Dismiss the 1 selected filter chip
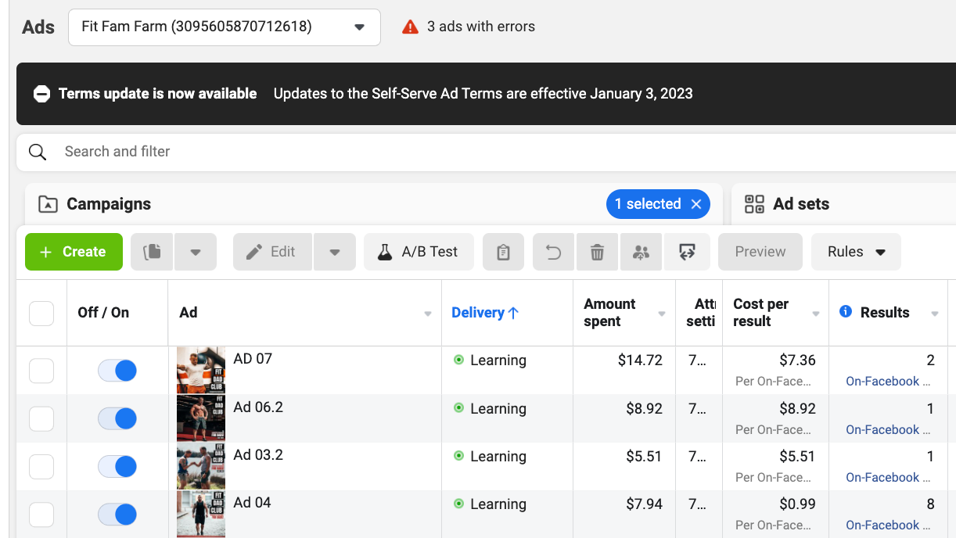Viewport: 956px width, 538px height. [696, 204]
